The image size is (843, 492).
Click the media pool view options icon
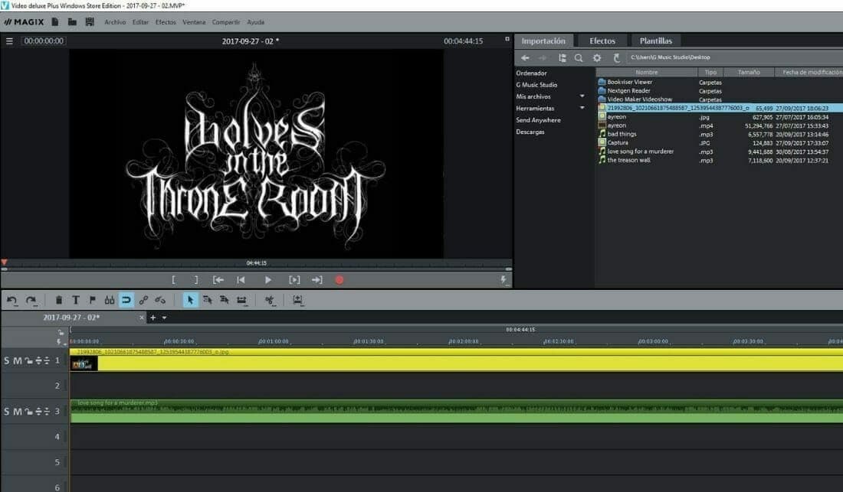(x=562, y=58)
